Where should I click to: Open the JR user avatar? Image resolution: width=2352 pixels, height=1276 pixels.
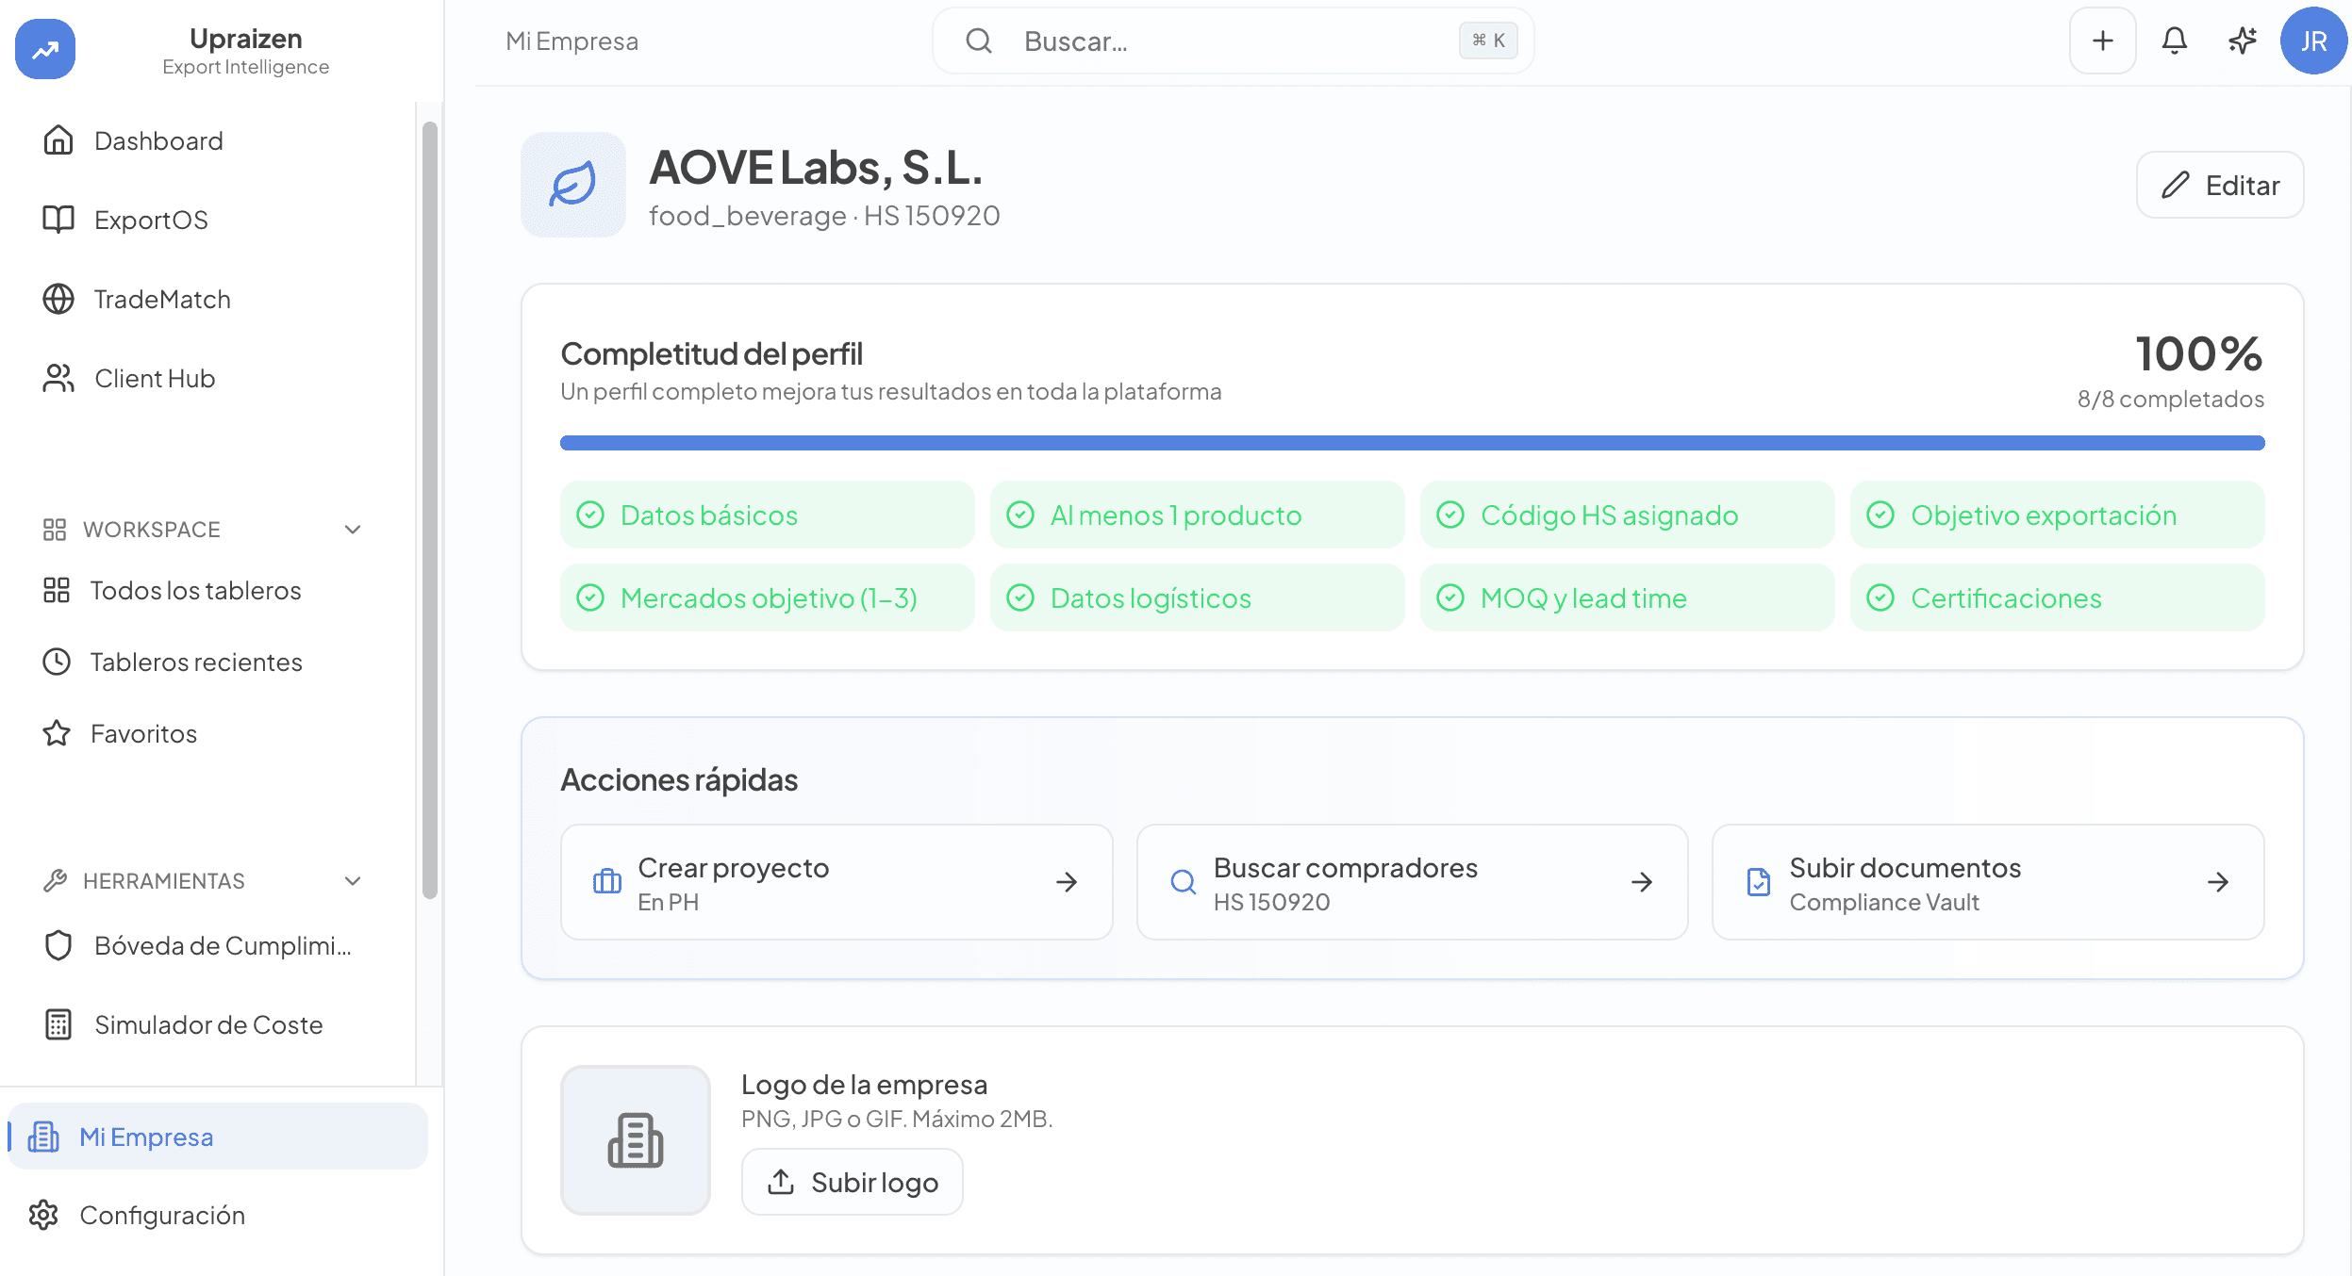click(2312, 41)
